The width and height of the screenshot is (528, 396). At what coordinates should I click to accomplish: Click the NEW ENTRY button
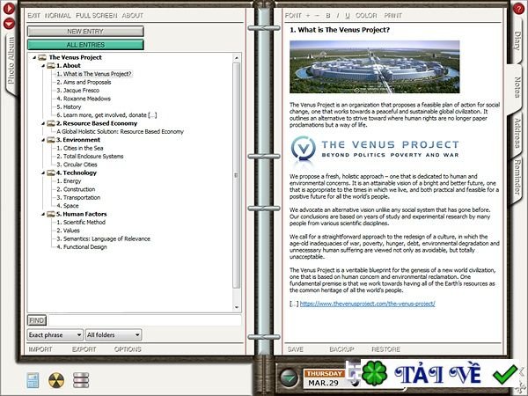pyautogui.click(x=85, y=32)
